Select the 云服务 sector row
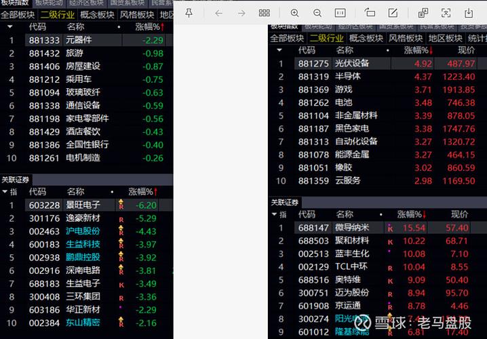This screenshot has height=339, width=487. (377, 180)
